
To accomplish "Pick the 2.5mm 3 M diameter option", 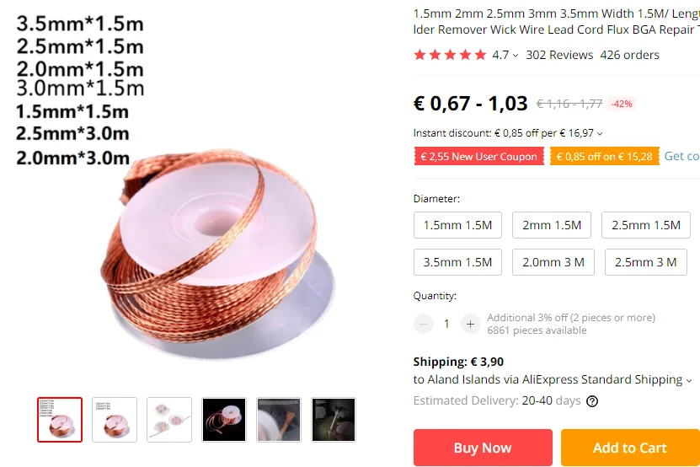I will [x=645, y=262].
